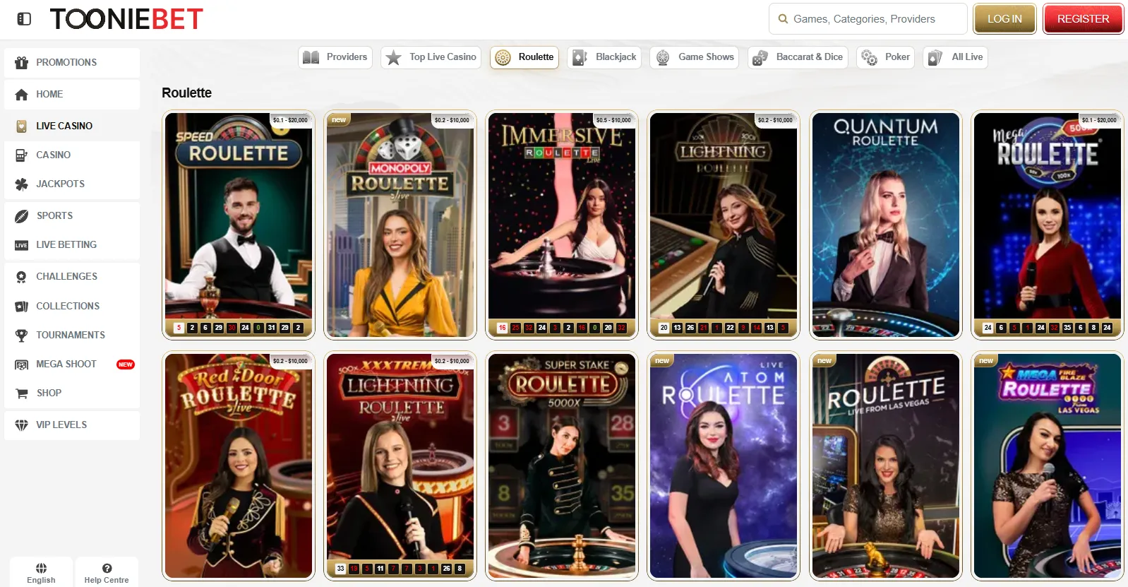The image size is (1128, 587).
Task: Click the Help Centre question mark icon
Action: [x=107, y=568]
